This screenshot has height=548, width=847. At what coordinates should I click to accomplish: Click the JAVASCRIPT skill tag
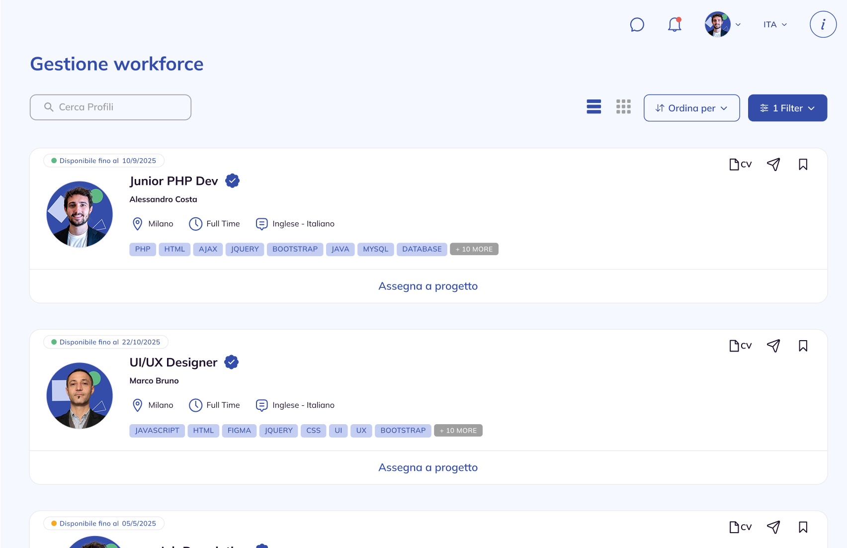(x=157, y=431)
